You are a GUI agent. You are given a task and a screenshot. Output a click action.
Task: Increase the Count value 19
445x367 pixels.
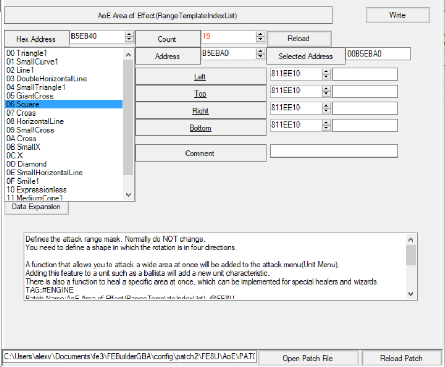[260, 34]
